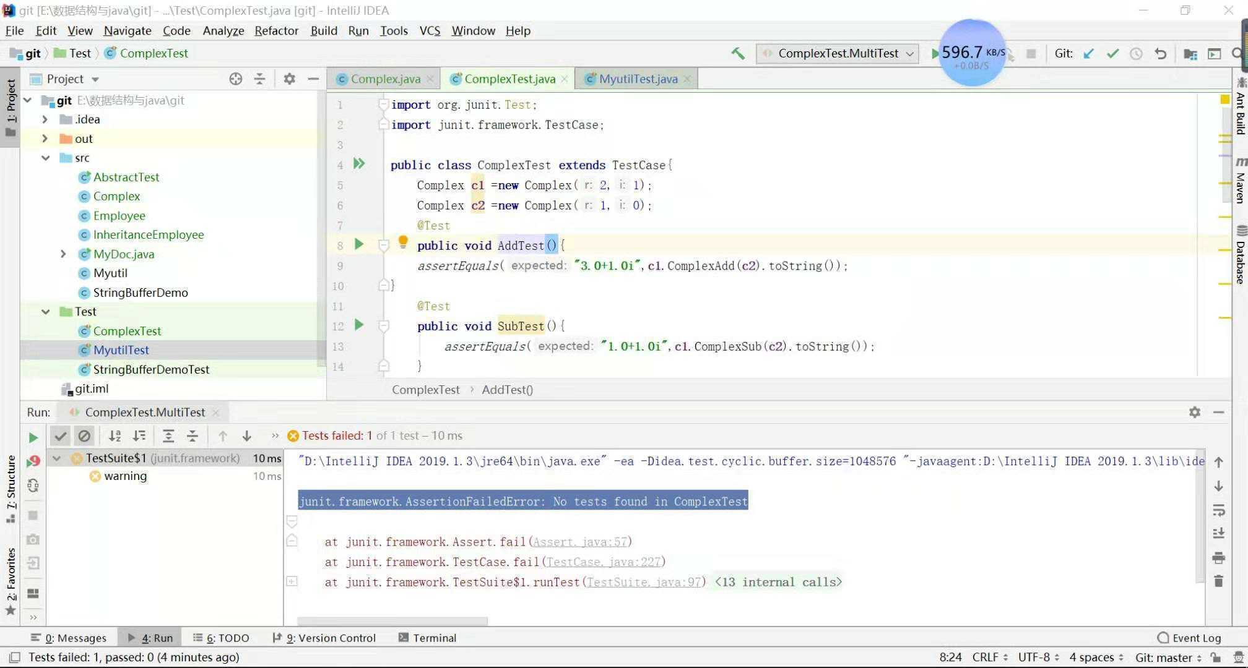The width and height of the screenshot is (1248, 668).
Task: Click the Git commit checkmark icon
Action: [1112, 54]
